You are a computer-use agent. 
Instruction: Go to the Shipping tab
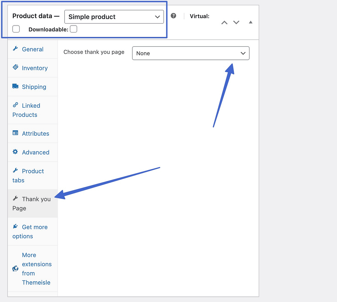click(34, 87)
